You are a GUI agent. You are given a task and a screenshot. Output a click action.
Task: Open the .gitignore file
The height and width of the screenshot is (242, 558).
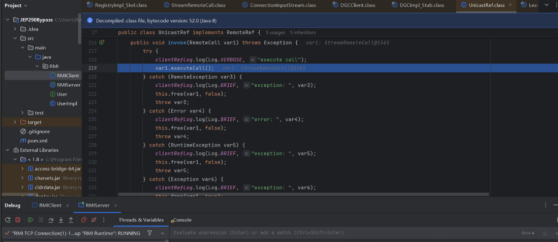point(34,131)
